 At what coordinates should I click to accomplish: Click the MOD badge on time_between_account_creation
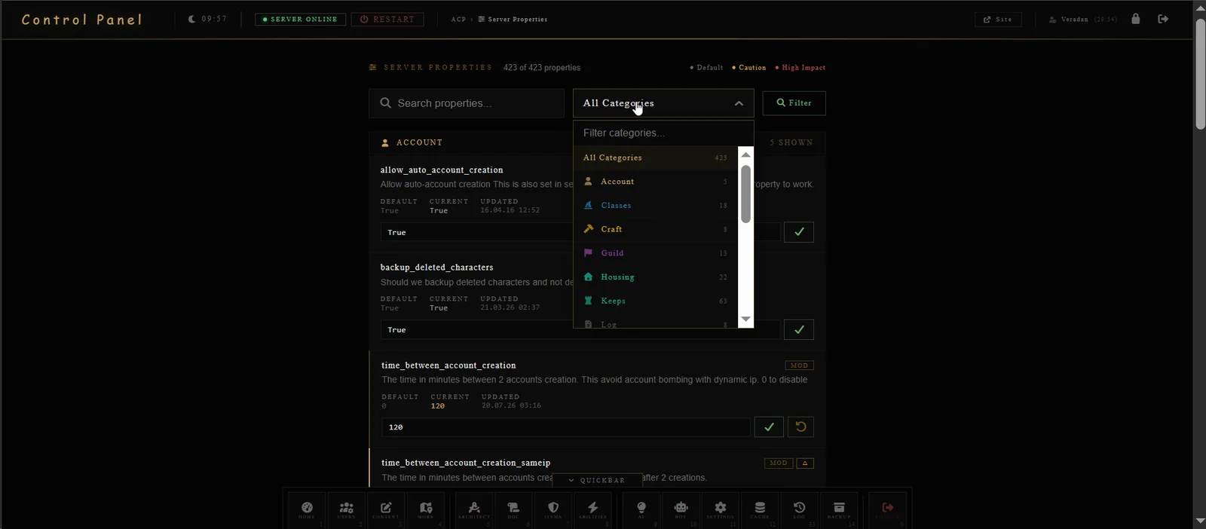[x=799, y=365]
